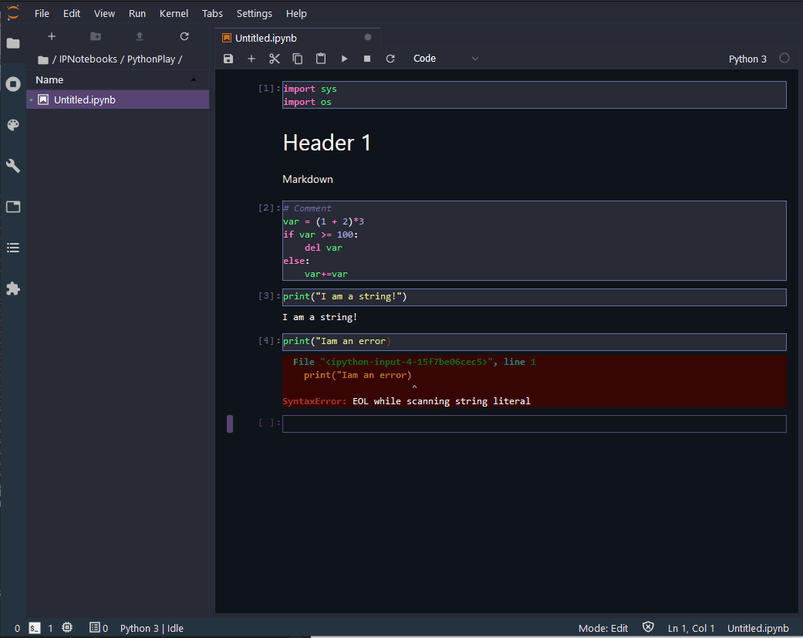Save the notebook using the disk icon

click(x=228, y=58)
